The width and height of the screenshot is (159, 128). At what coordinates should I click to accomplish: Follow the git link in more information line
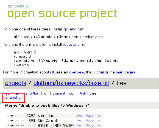(x=52, y=72)
